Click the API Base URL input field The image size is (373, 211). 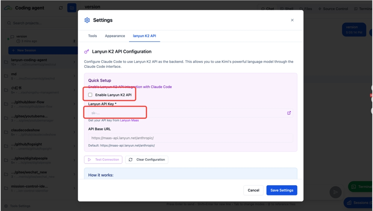click(x=190, y=138)
